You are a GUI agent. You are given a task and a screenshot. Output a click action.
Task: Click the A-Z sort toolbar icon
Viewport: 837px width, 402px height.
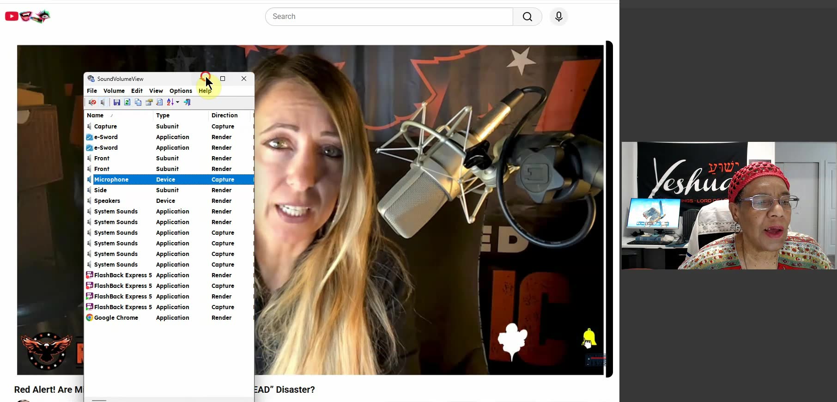170,102
